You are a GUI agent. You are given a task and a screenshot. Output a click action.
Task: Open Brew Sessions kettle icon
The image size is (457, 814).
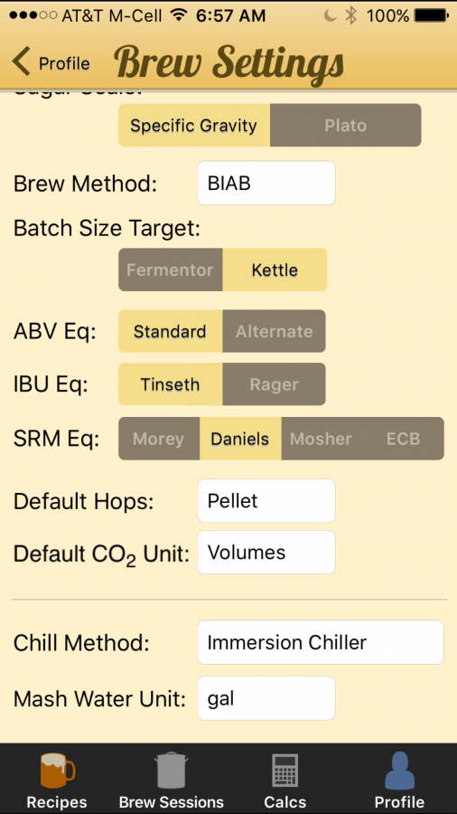point(171,771)
